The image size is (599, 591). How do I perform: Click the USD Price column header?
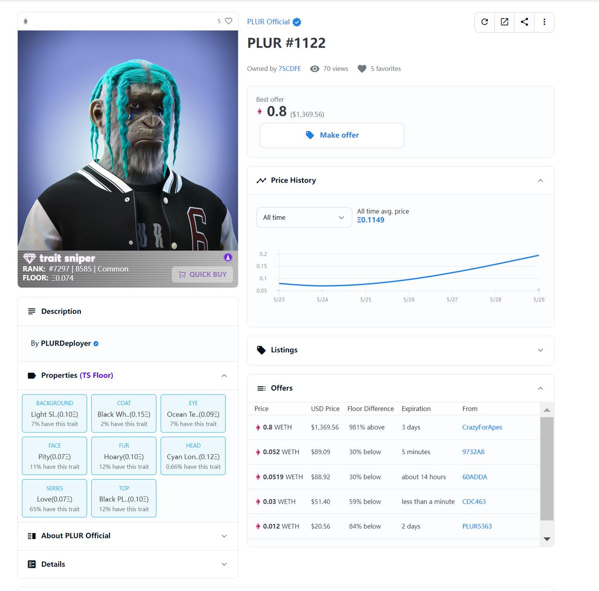(325, 409)
